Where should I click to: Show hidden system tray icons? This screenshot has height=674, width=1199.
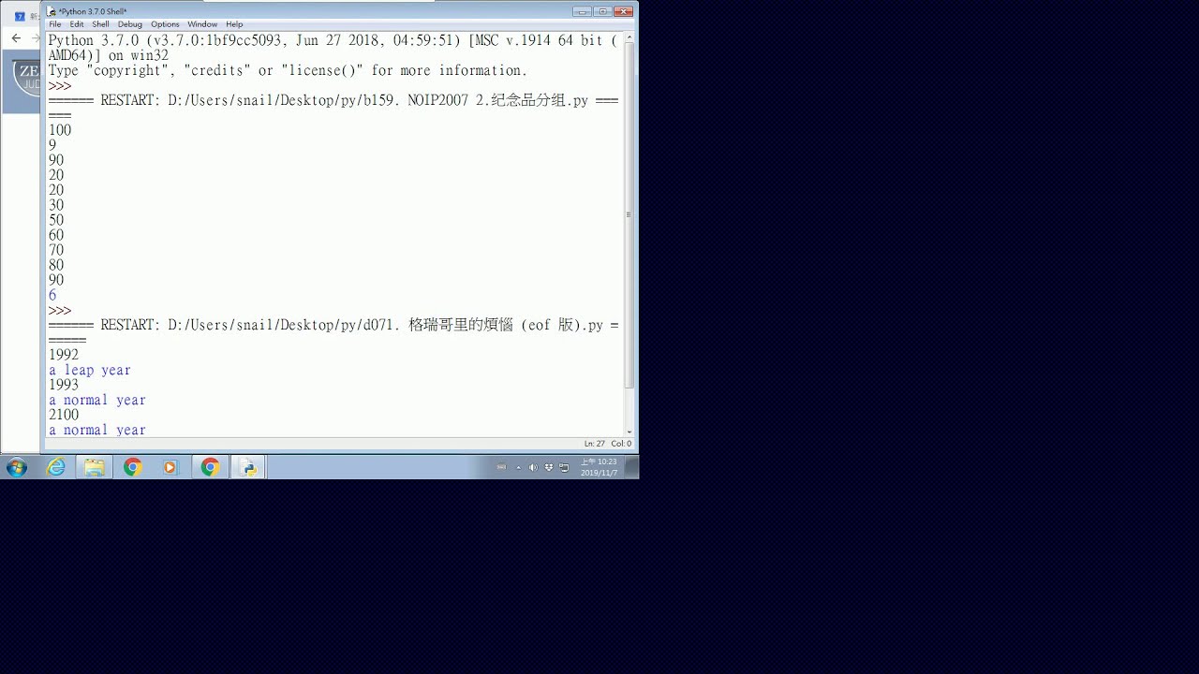click(x=518, y=467)
